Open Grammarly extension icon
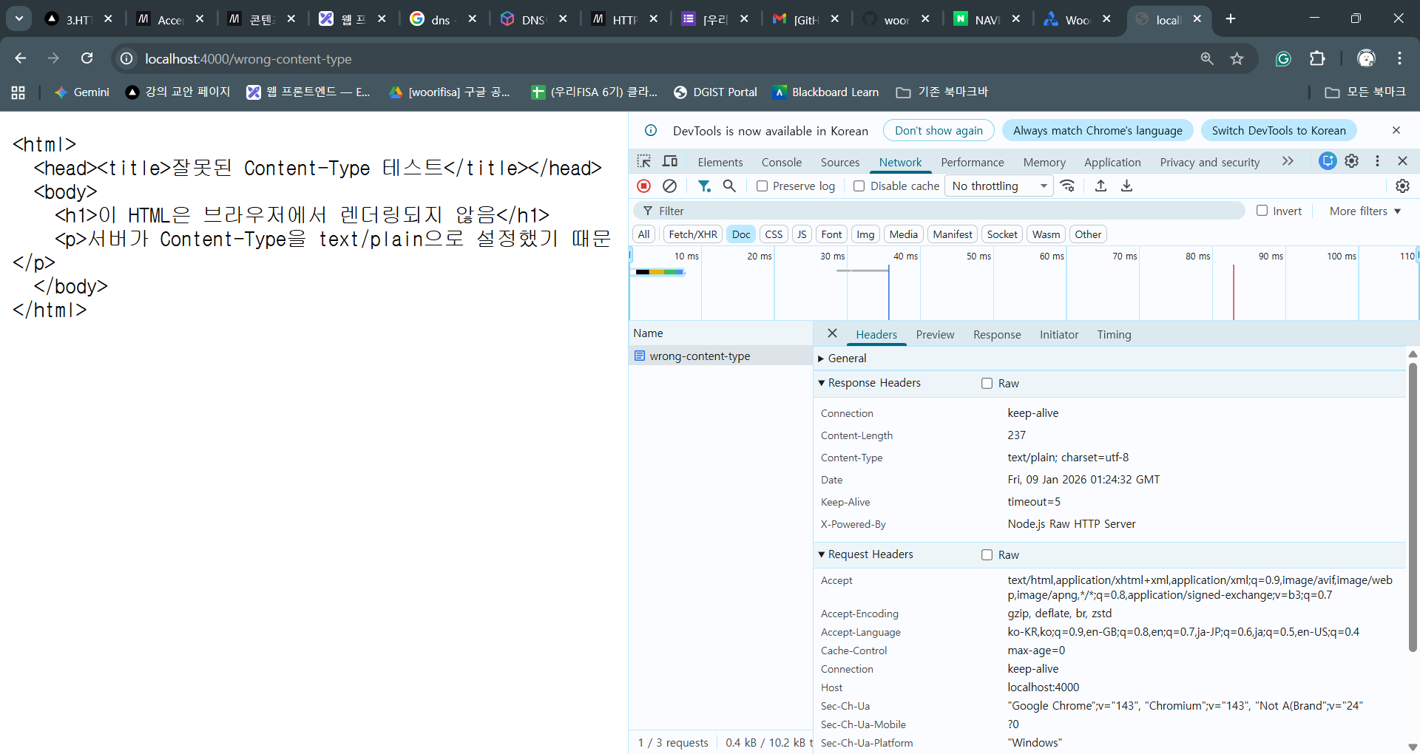Viewport: 1420px width, 754px height. [x=1283, y=58]
